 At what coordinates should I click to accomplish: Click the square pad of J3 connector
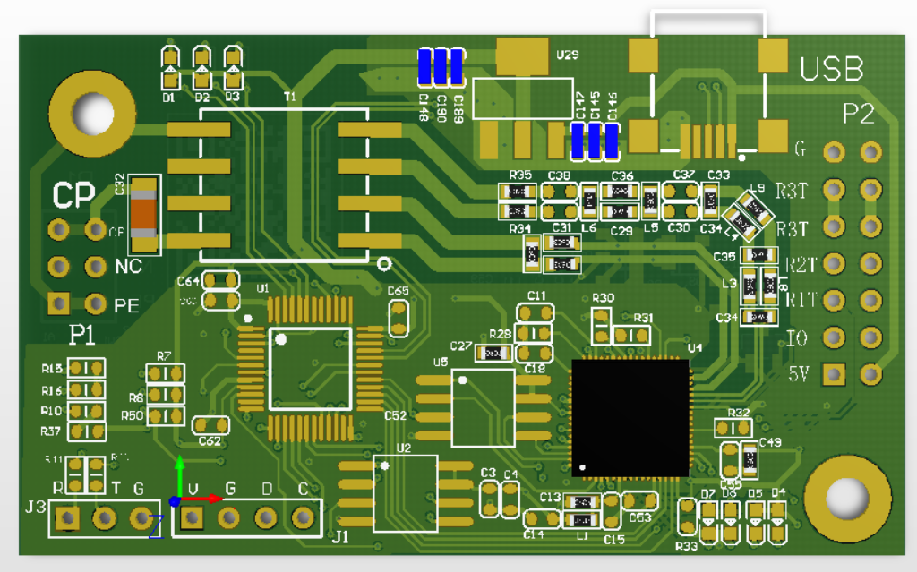click(67, 517)
